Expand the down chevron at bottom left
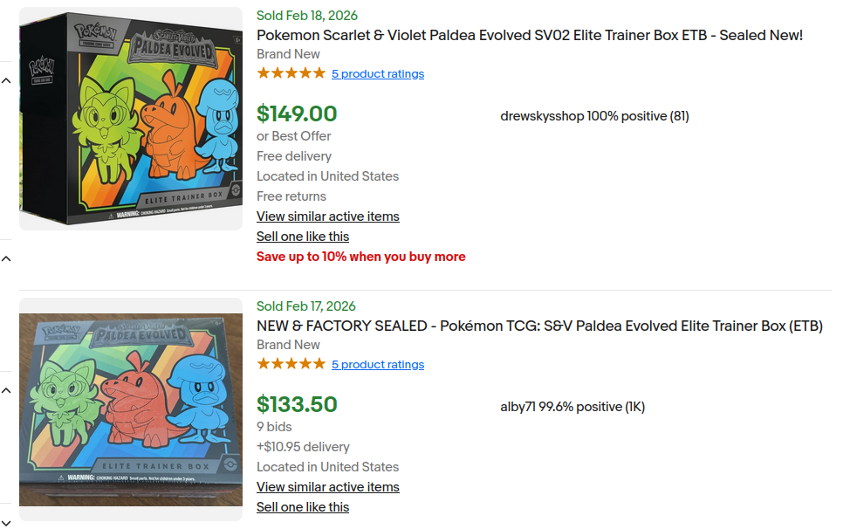The image size is (850, 529). tap(6, 522)
